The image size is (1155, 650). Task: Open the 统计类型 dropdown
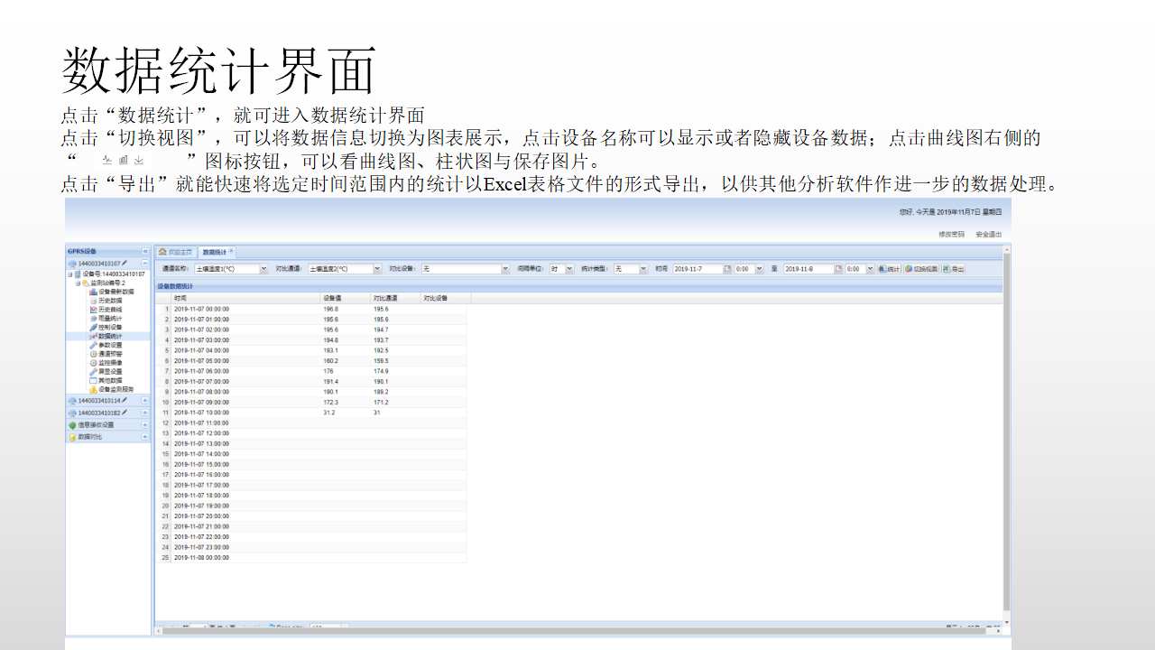643,269
